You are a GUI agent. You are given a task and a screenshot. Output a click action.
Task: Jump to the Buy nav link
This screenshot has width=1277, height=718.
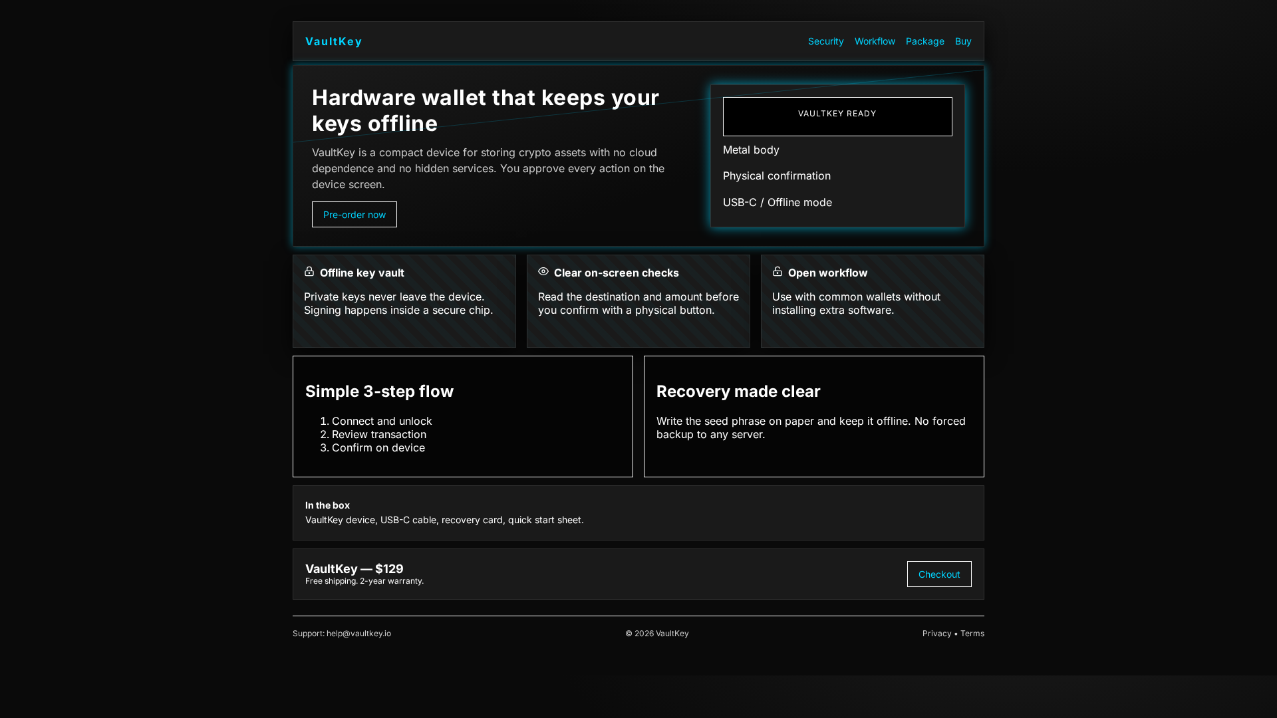click(x=963, y=41)
